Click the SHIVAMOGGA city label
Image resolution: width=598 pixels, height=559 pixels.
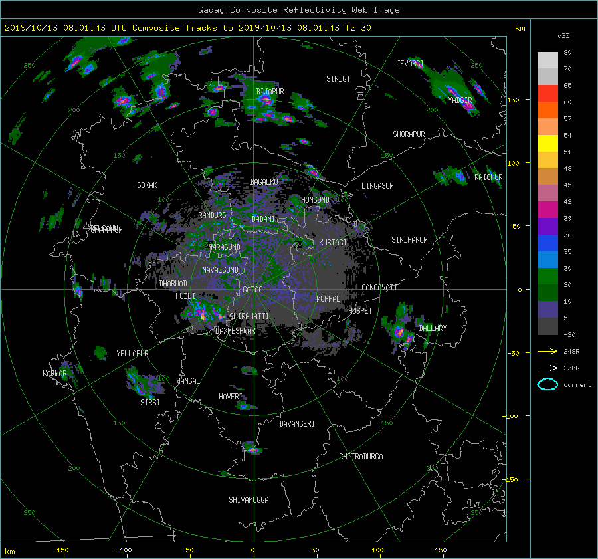pyautogui.click(x=249, y=500)
